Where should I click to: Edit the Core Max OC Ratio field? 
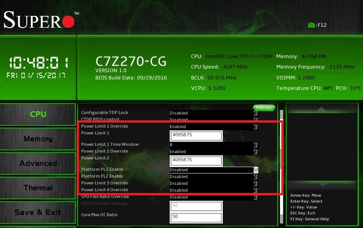pos(196,218)
